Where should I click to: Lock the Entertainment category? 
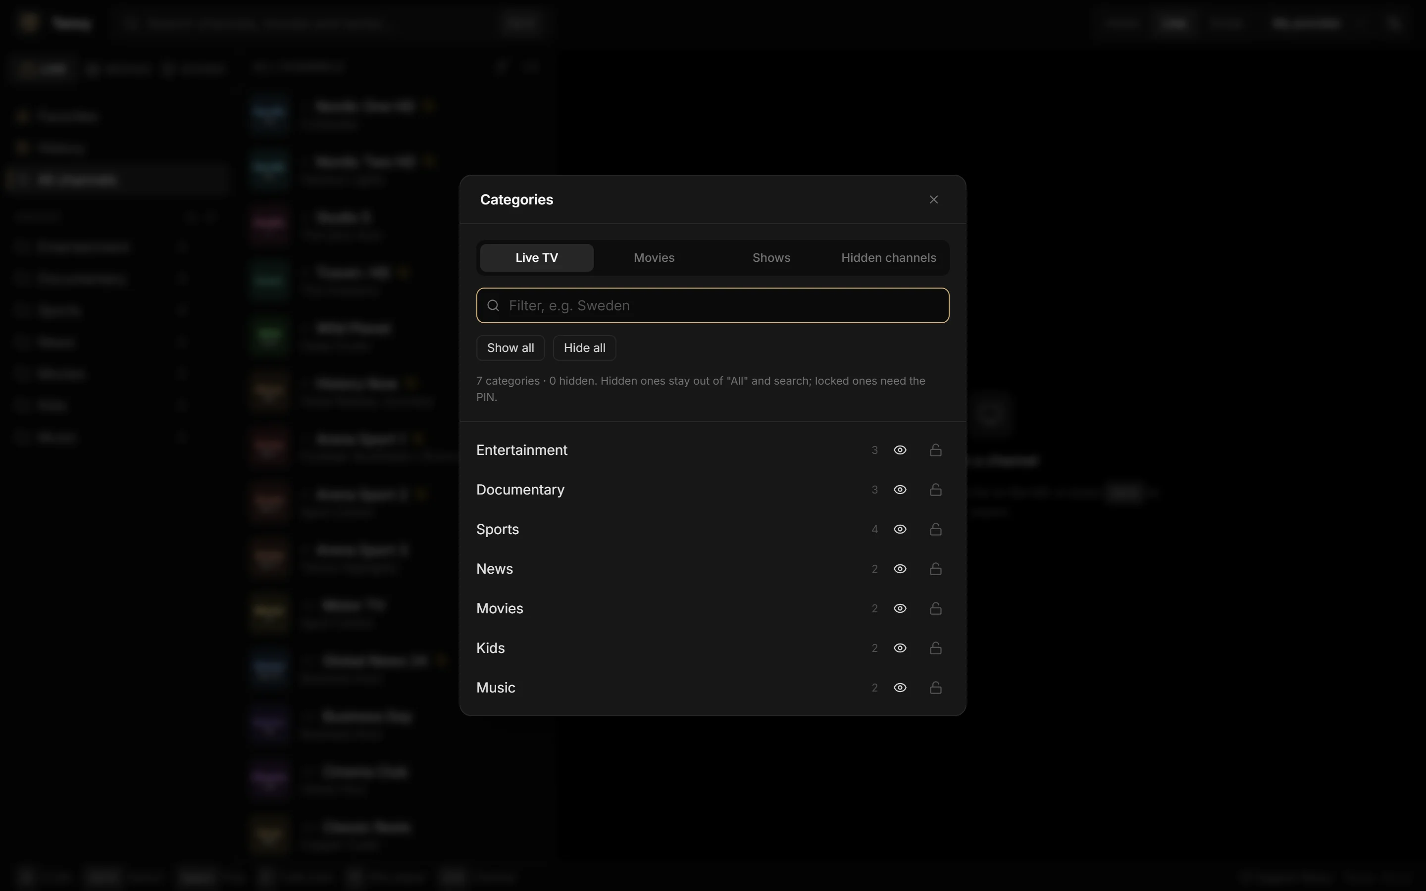point(936,450)
